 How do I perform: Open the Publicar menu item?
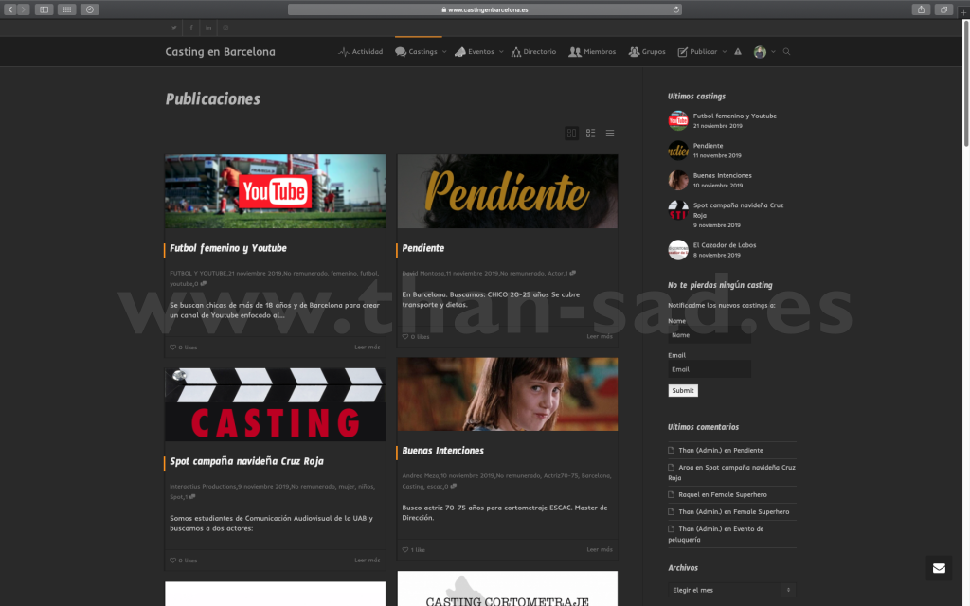pyautogui.click(x=698, y=52)
